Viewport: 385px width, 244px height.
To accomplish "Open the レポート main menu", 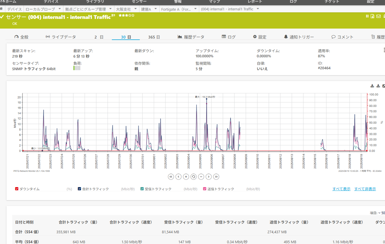I will [255, 1].
